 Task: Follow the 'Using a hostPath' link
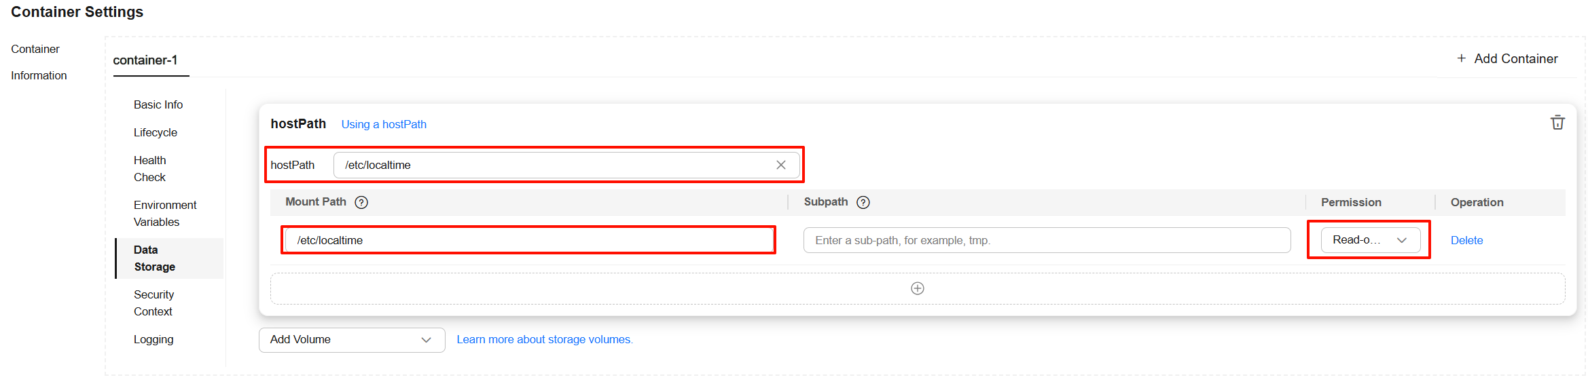pos(384,124)
